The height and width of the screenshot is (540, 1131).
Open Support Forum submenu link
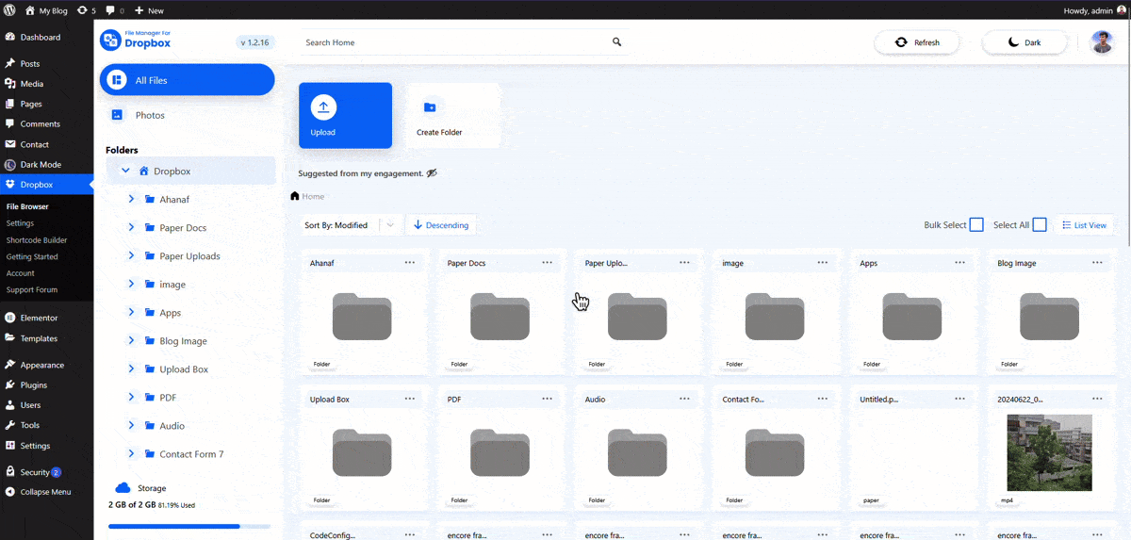coord(32,290)
